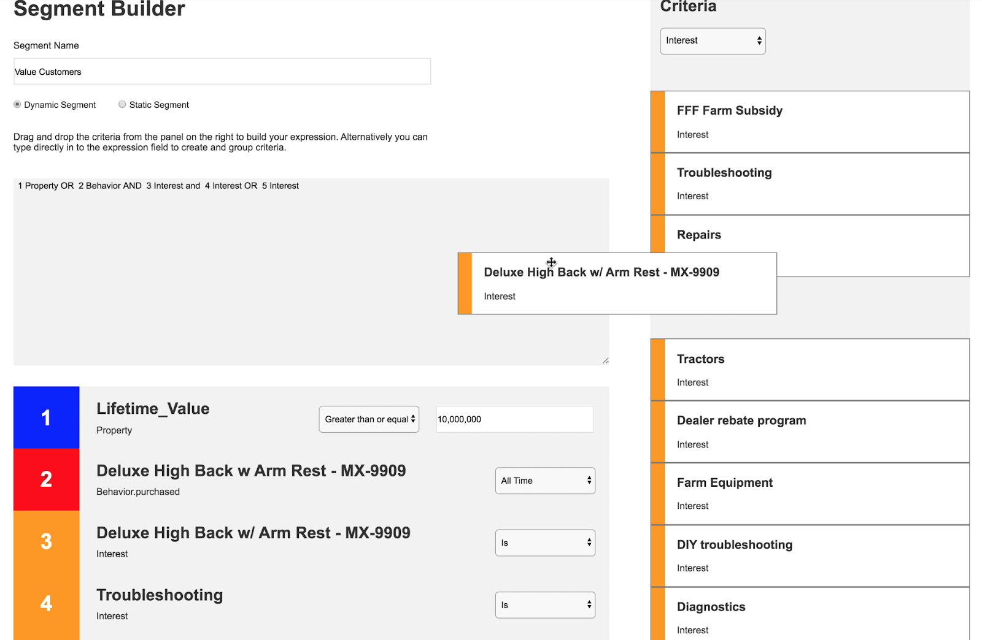982x640 pixels.
Task: Open the Is dropdown beside Troubleshooting
Action: 544,604
